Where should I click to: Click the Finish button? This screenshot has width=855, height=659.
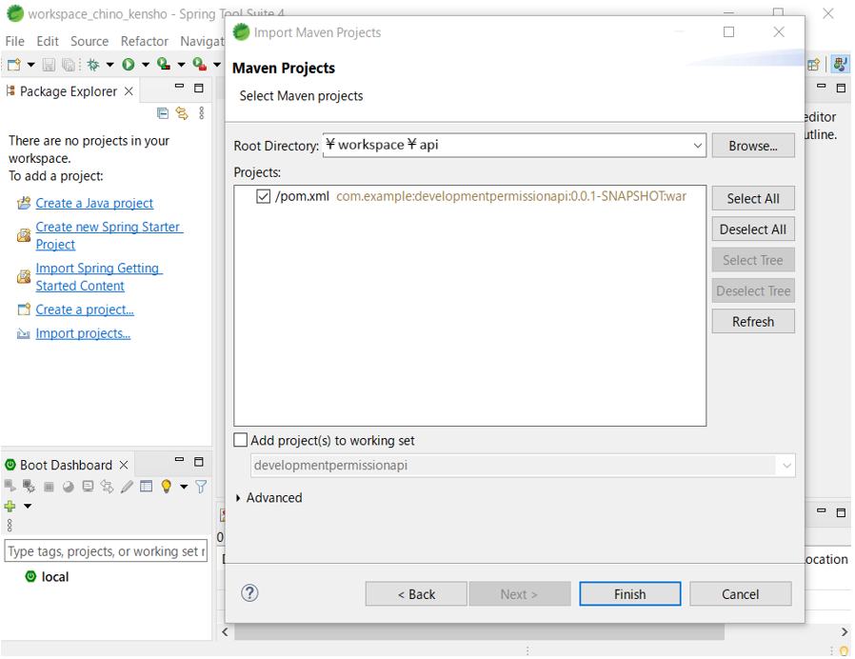pos(629,593)
